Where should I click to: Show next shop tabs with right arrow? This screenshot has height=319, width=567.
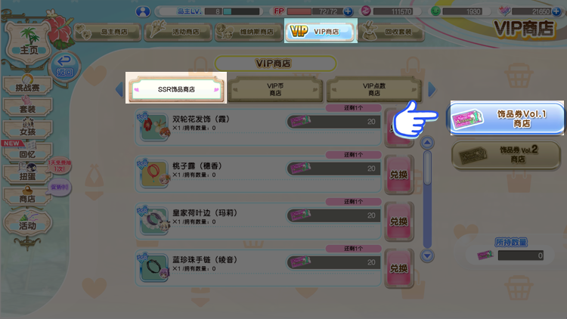coord(432,89)
